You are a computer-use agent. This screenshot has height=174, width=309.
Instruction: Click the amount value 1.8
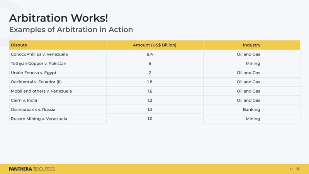point(150,82)
